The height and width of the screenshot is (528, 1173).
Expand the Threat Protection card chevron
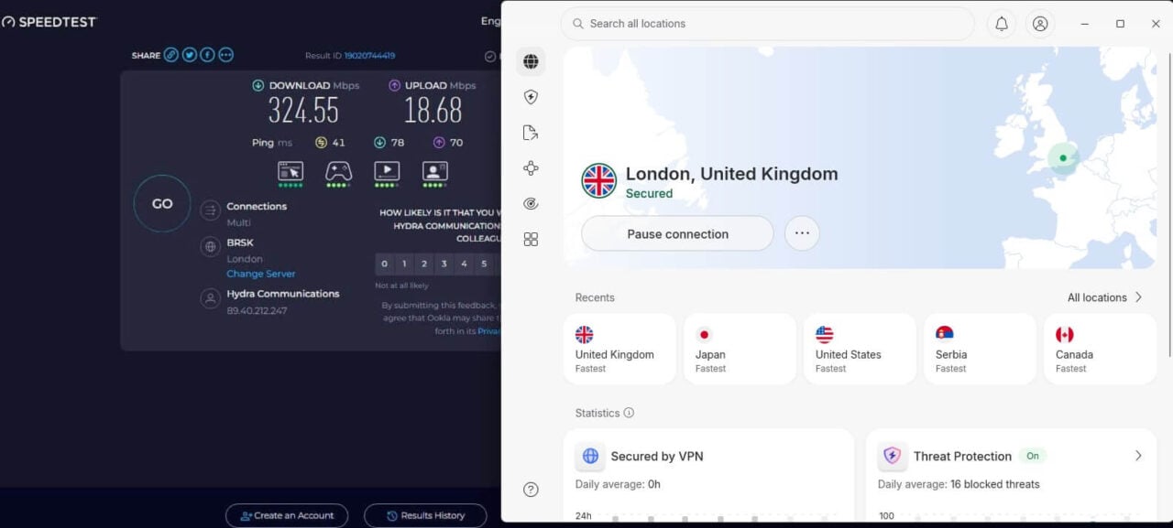[x=1138, y=456]
